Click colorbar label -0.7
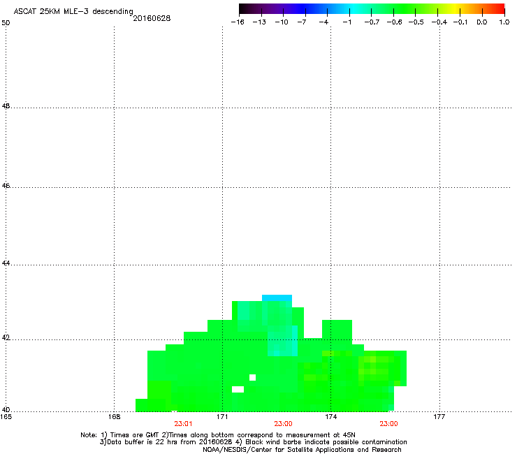517x454 pixels. click(x=372, y=22)
